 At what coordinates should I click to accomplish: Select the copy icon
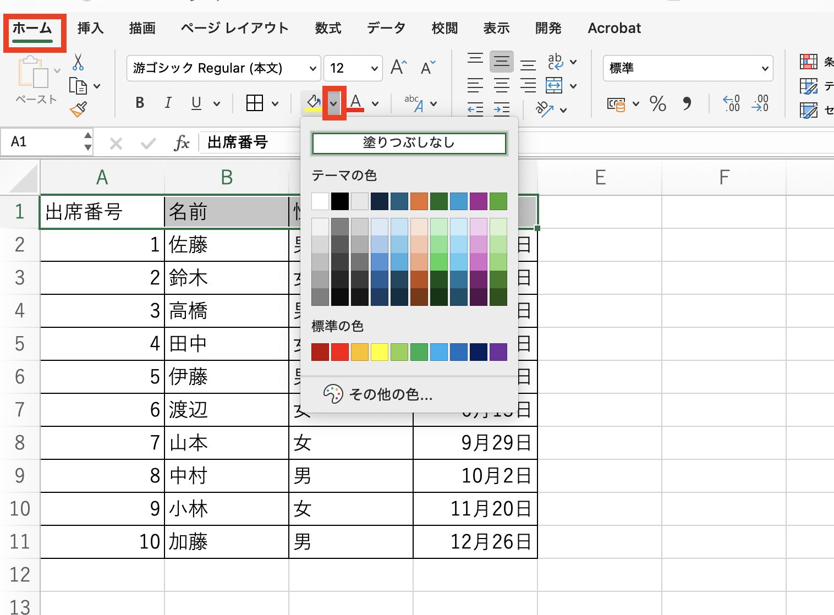point(79,86)
